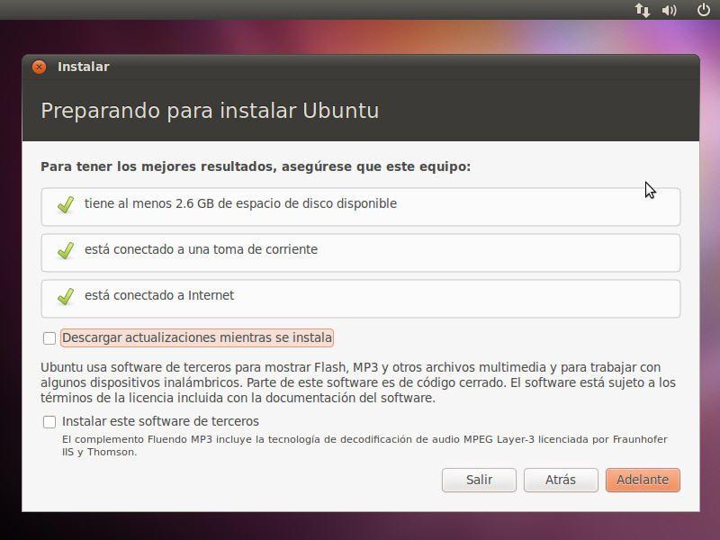Click the disk space green checkmark icon
Image resolution: width=720 pixels, height=540 pixels.
coord(66,204)
